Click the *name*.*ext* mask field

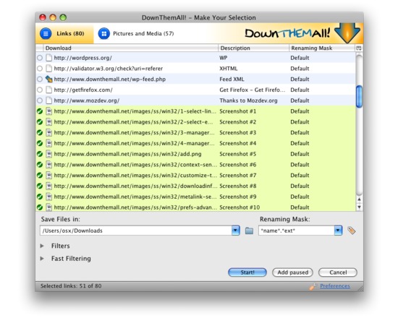(x=296, y=231)
